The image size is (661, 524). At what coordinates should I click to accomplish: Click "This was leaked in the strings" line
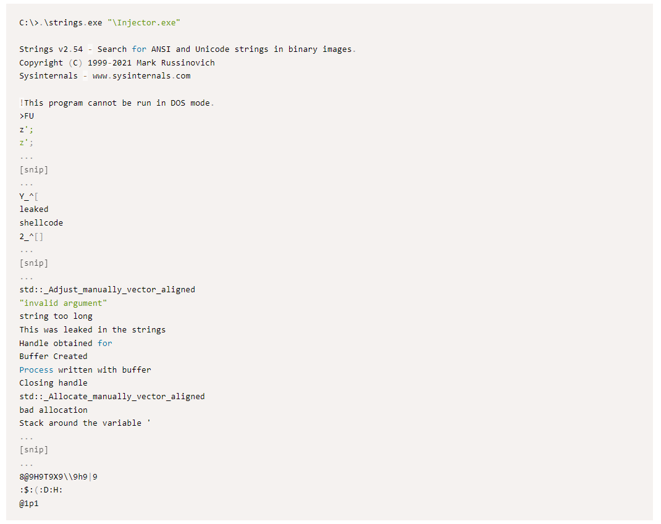92,329
